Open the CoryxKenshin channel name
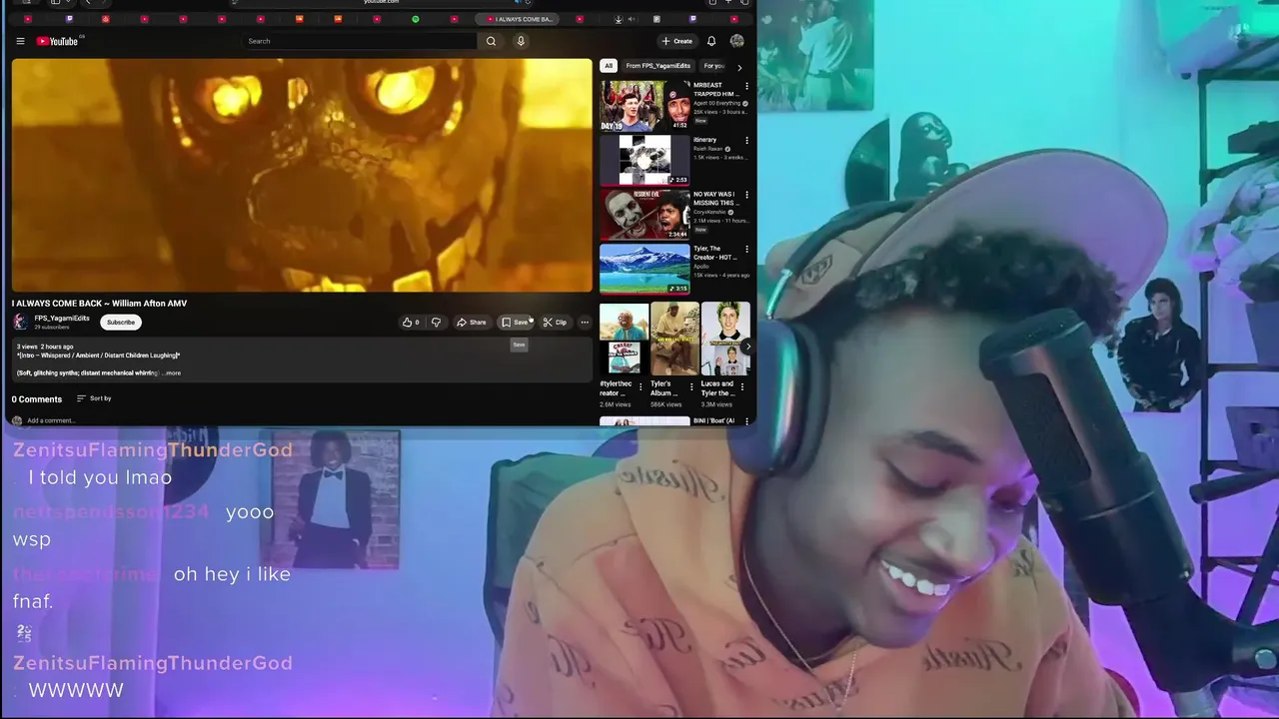1279x719 pixels. [710, 212]
